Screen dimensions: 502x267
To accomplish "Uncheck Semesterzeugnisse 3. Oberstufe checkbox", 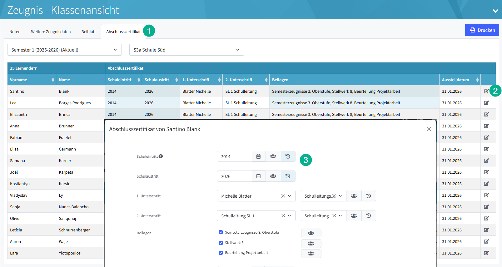I will [x=221, y=232].
